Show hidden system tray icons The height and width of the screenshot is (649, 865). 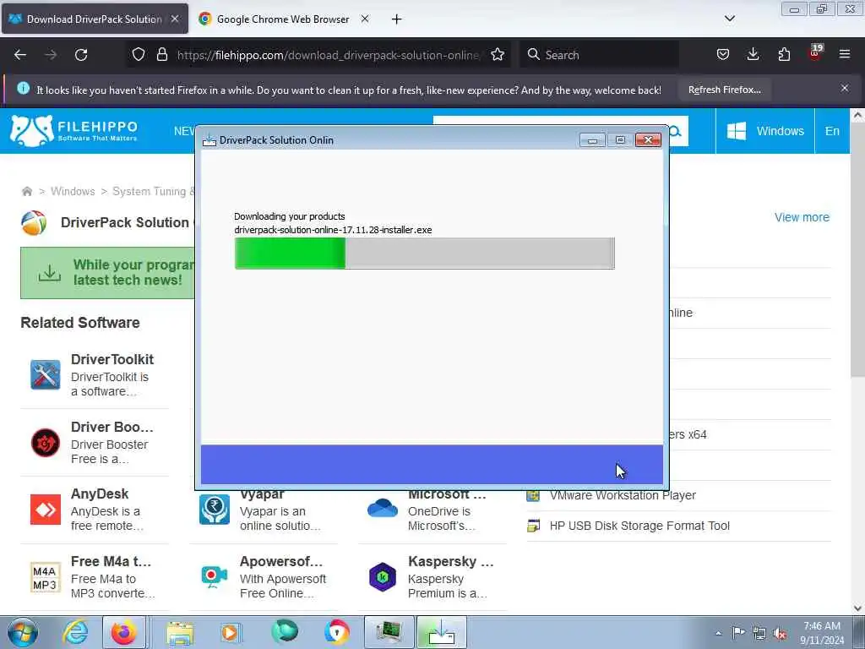point(718,633)
